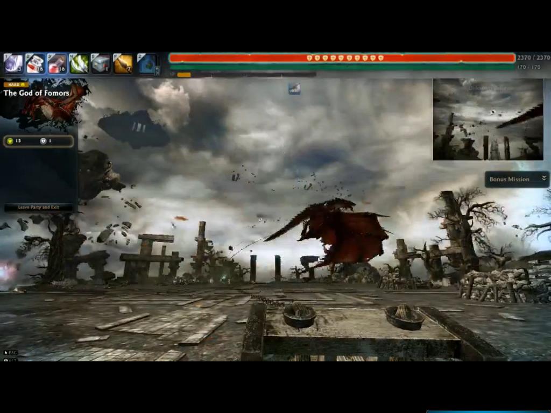Activate the green claw skill in slot 4
The width and height of the screenshot is (551, 413).
point(79,63)
